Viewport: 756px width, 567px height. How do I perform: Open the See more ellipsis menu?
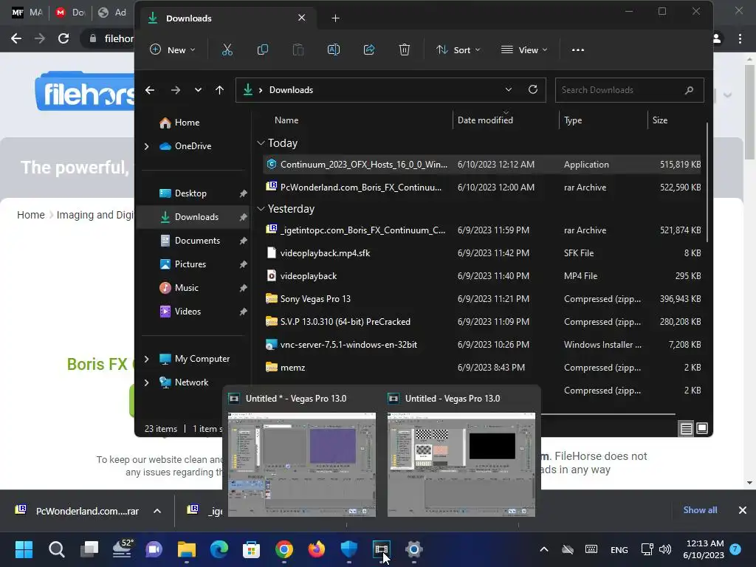pyautogui.click(x=577, y=49)
